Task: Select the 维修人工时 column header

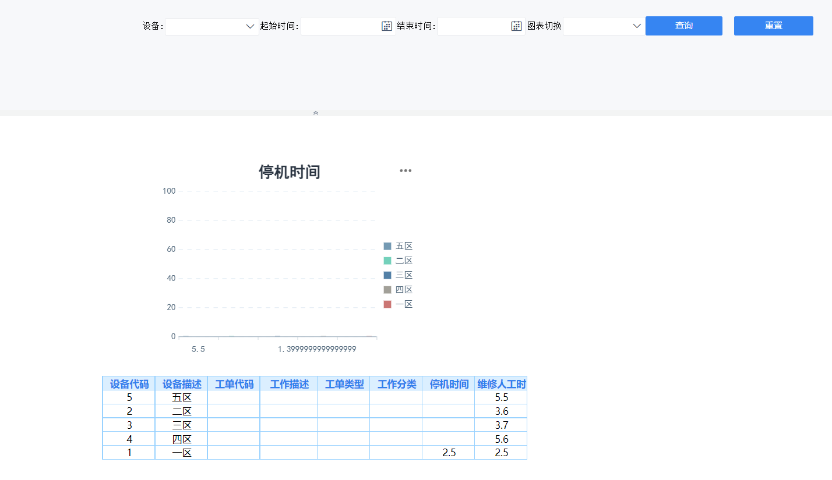Action: (x=501, y=384)
